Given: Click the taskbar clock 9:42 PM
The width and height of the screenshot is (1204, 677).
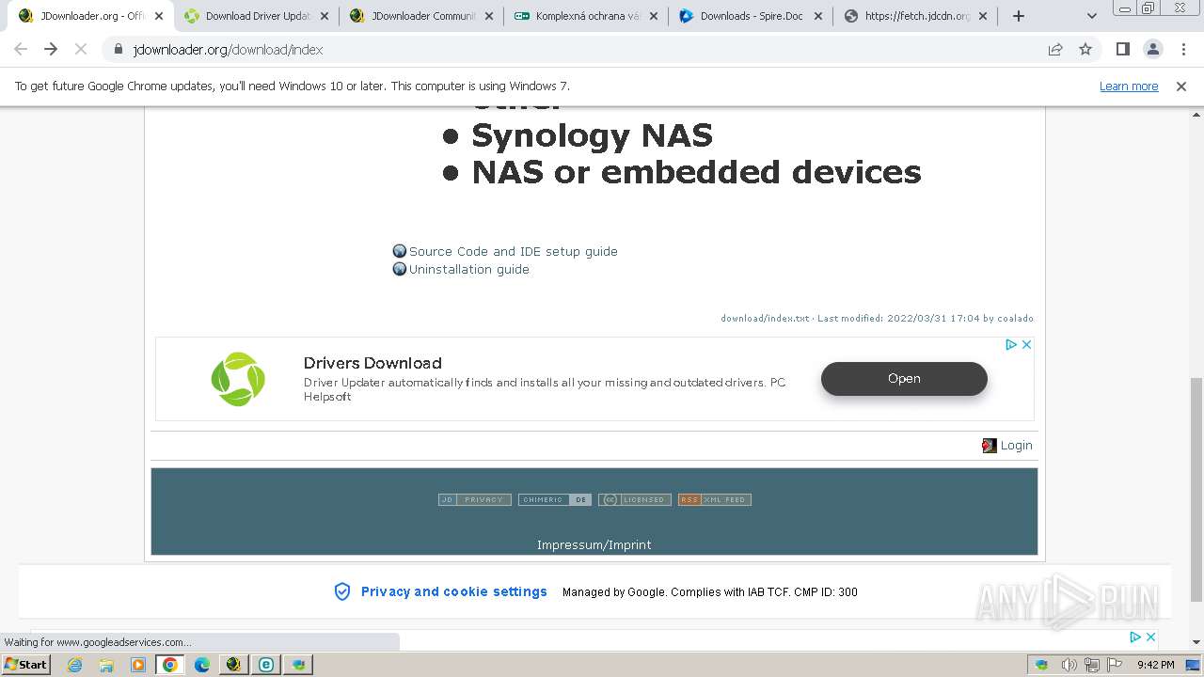Looking at the screenshot, I should point(1155,665).
